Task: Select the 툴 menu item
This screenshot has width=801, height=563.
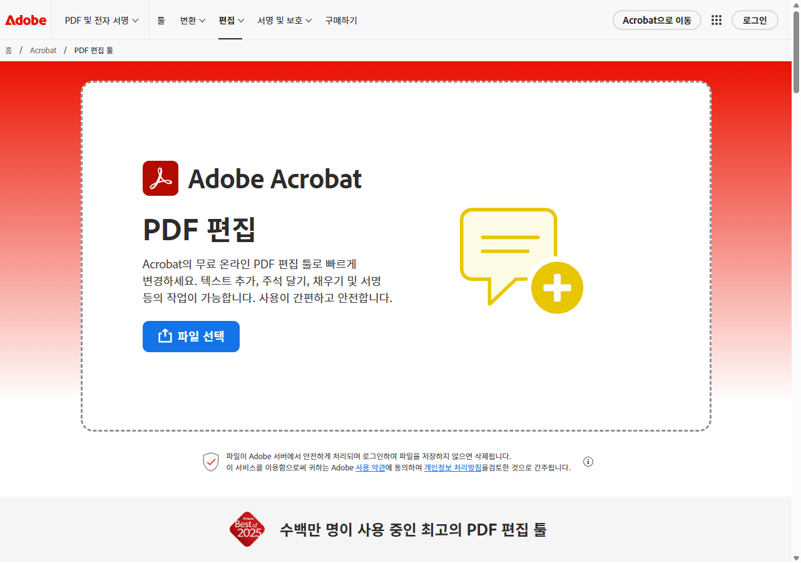Action: [x=161, y=19]
